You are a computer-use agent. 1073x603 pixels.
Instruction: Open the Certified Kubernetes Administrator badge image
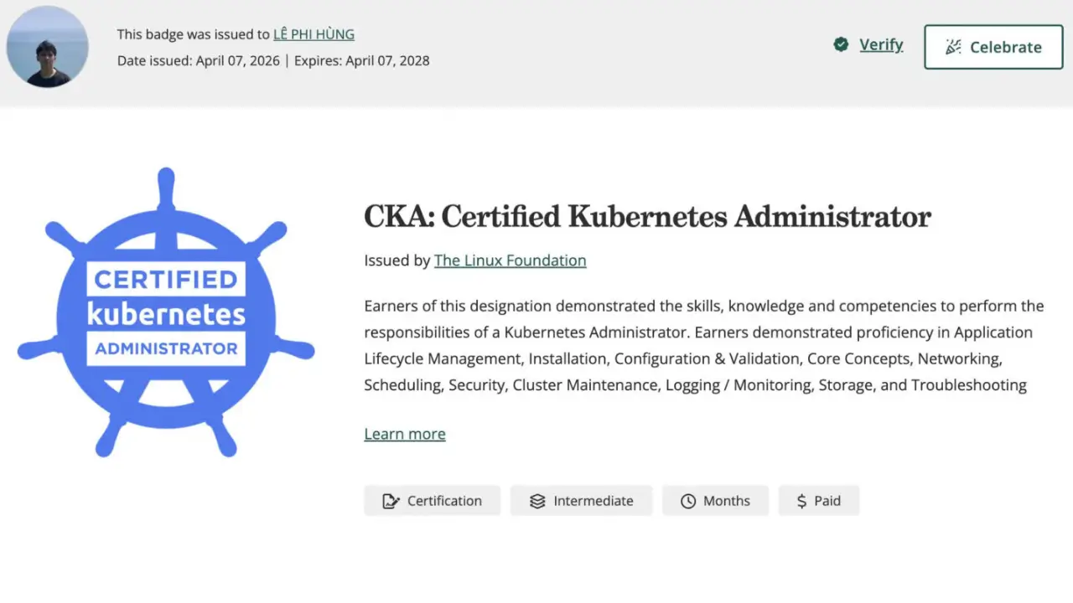(166, 312)
